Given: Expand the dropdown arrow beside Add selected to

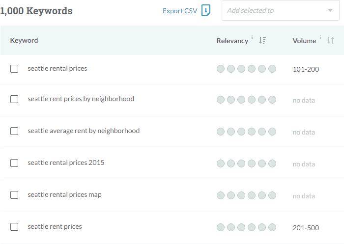Looking at the screenshot, I should click(330, 10).
